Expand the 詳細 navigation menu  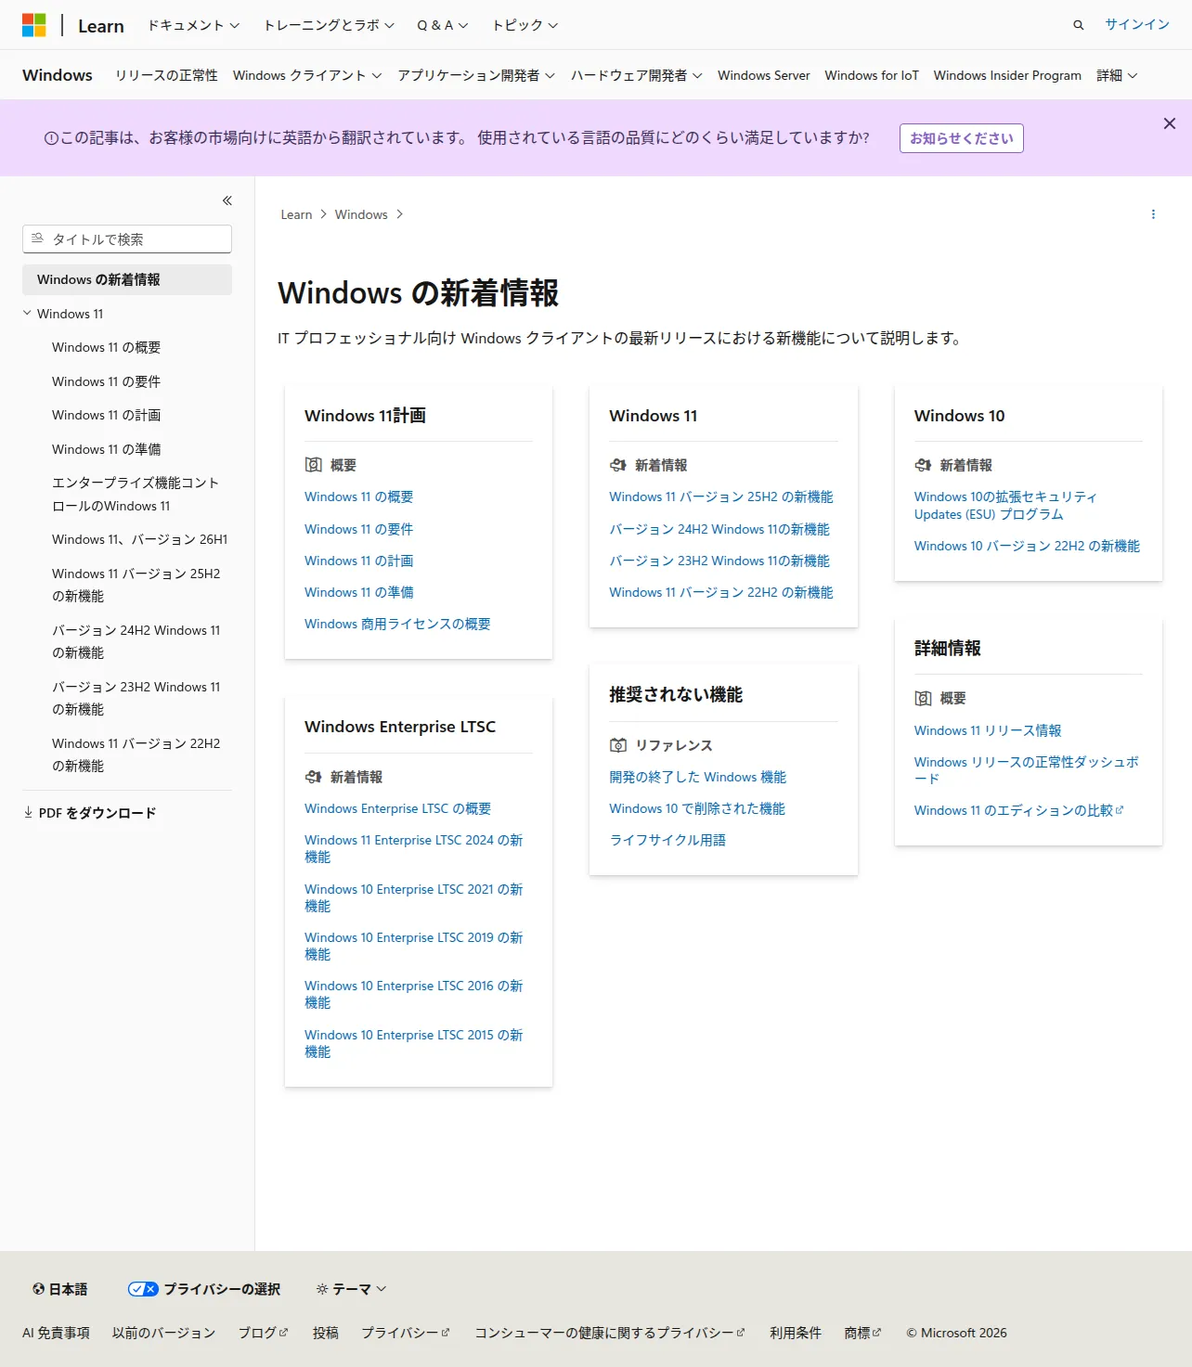pos(1117,75)
